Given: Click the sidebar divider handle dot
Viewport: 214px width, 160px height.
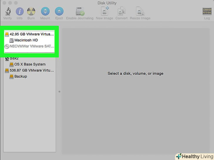Looking at the screenshot, I should click(x=59, y=91).
